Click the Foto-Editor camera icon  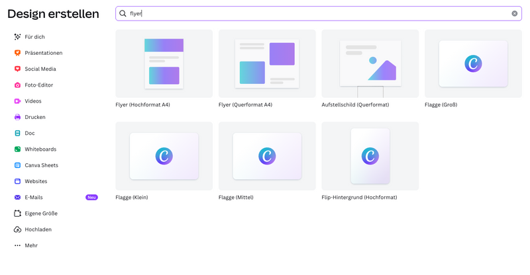17,85
